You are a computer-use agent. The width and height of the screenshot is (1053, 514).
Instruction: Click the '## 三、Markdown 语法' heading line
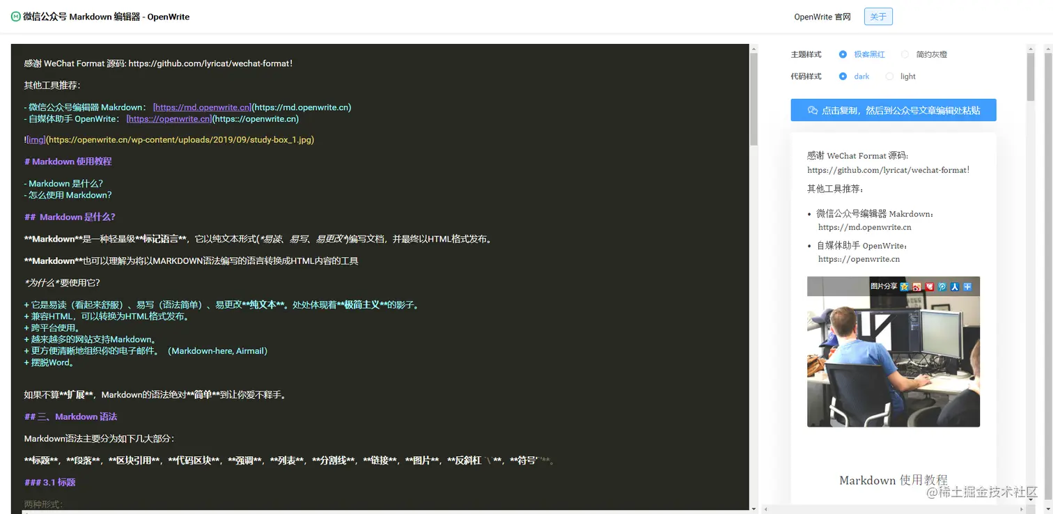70,416
